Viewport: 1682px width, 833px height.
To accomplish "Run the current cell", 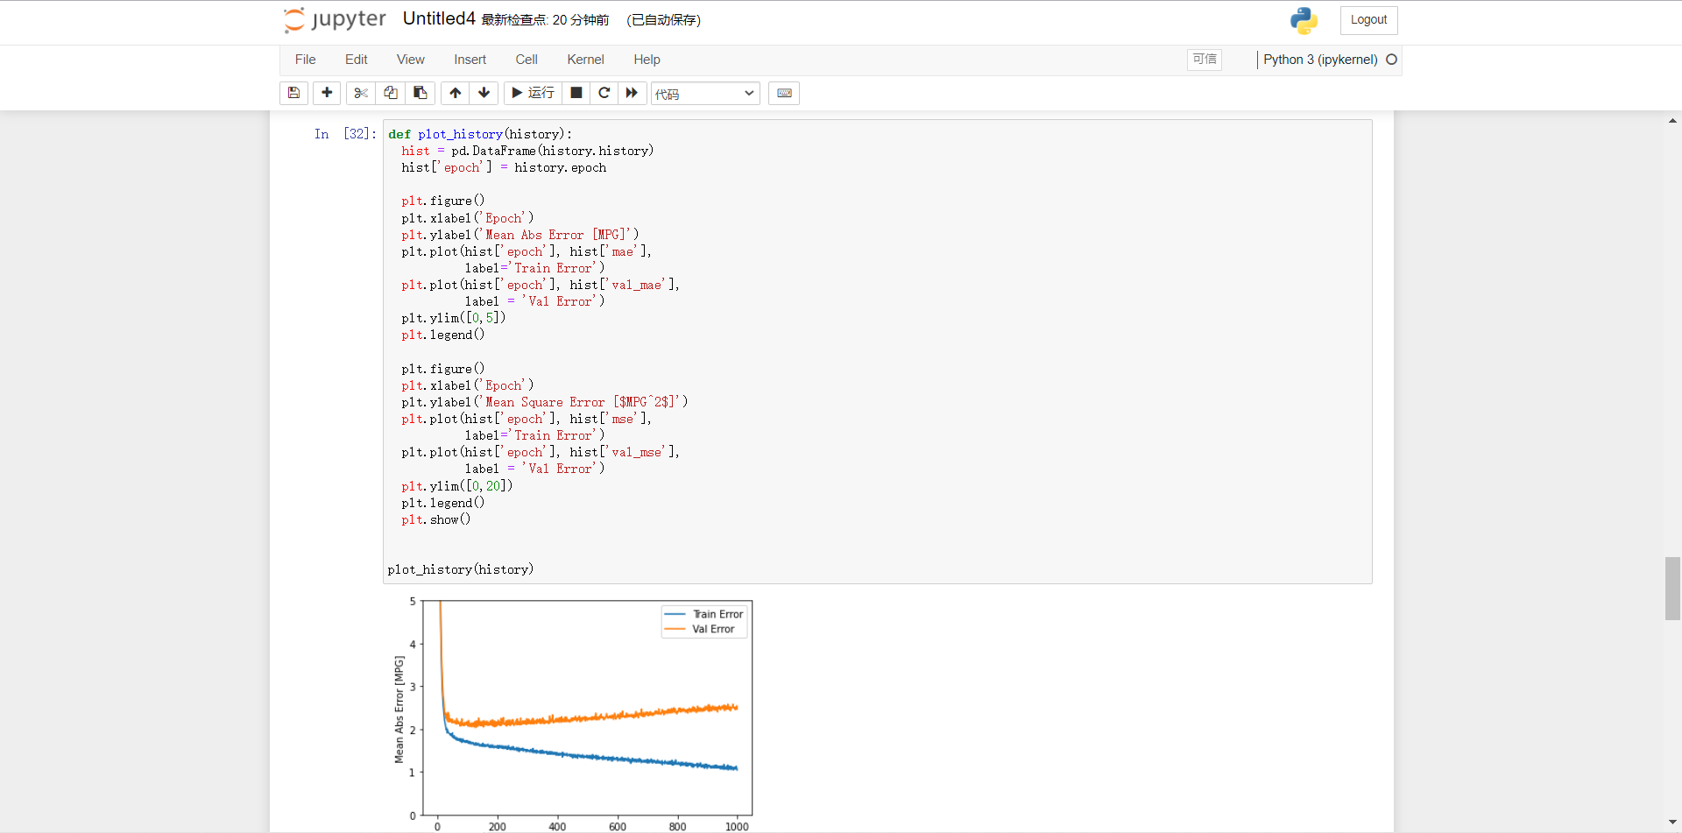I will coord(533,93).
